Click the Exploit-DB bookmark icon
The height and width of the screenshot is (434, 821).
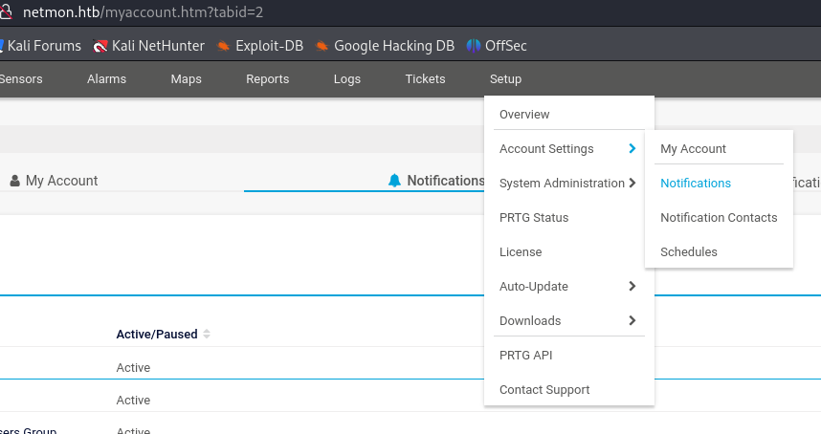coord(224,46)
